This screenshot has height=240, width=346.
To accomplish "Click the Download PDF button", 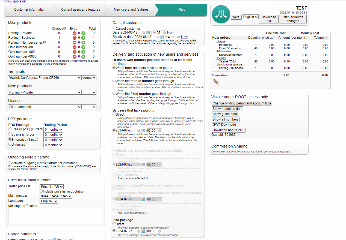I will click(268, 19).
